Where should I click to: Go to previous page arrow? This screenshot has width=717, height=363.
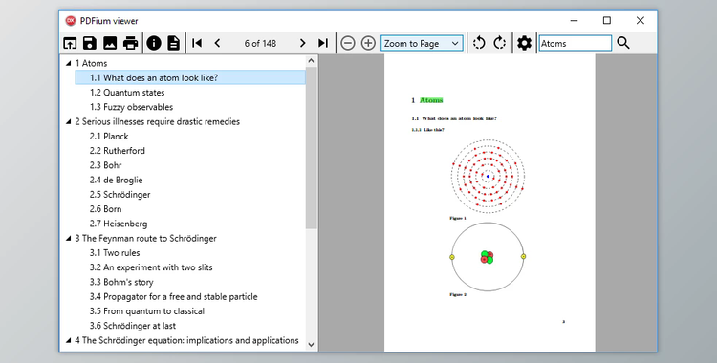point(217,43)
